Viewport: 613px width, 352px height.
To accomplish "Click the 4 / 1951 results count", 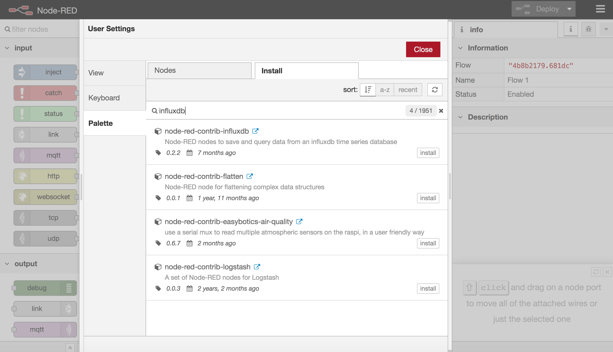I will pyautogui.click(x=421, y=111).
